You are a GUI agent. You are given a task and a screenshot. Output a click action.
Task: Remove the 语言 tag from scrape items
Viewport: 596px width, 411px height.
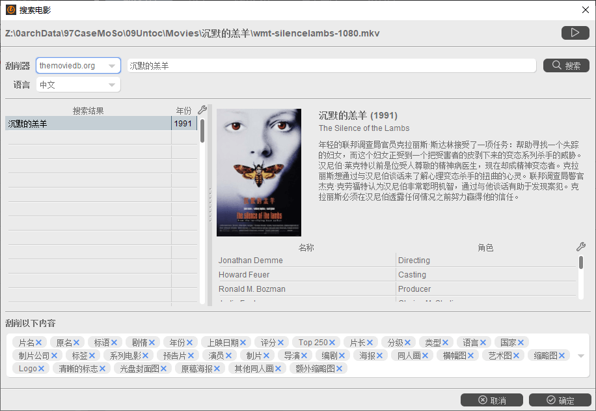coord(483,343)
